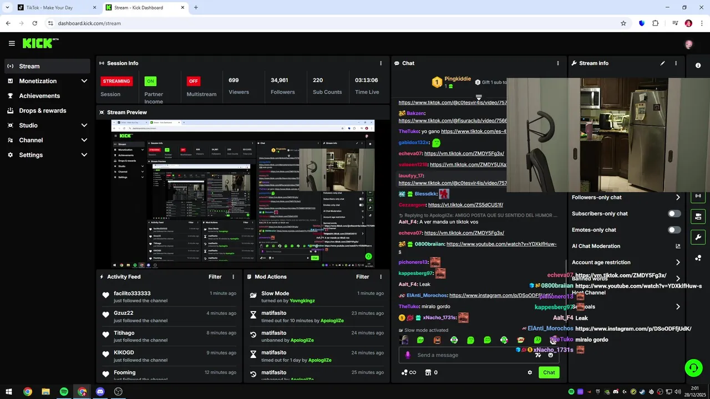710x399 pixels.
Task: Click heart icon beside facilito333333
Action: [x=105, y=295]
